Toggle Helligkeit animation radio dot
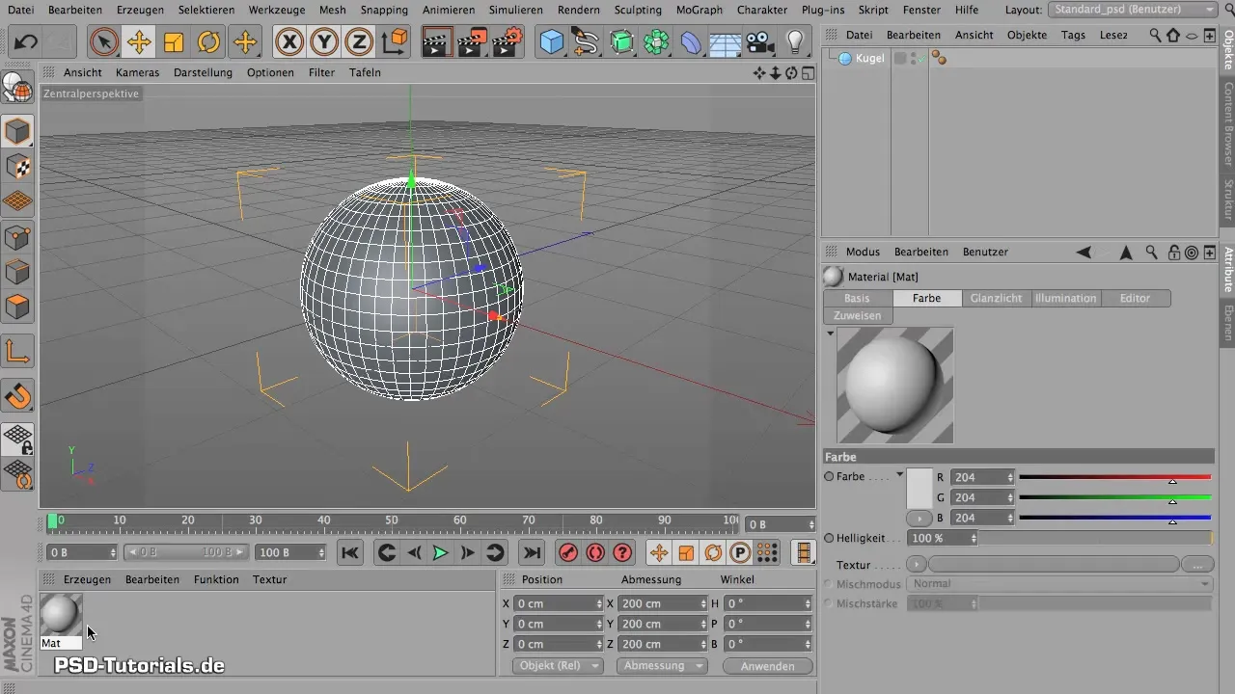Image resolution: width=1235 pixels, height=694 pixels. (x=829, y=538)
